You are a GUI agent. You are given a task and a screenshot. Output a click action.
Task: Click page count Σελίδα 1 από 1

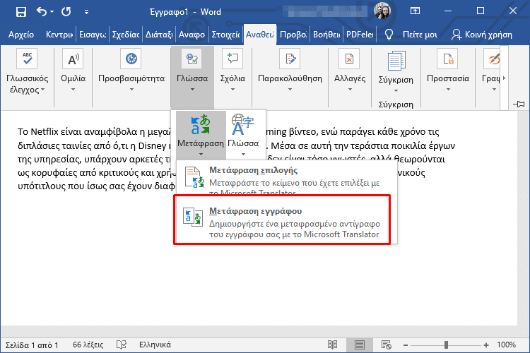(x=32, y=345)
